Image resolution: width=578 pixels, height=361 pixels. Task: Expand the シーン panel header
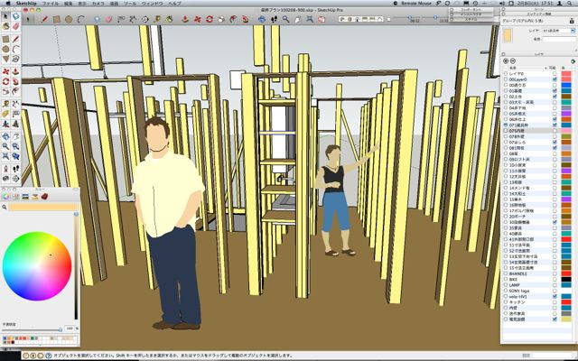pos(539,9)
